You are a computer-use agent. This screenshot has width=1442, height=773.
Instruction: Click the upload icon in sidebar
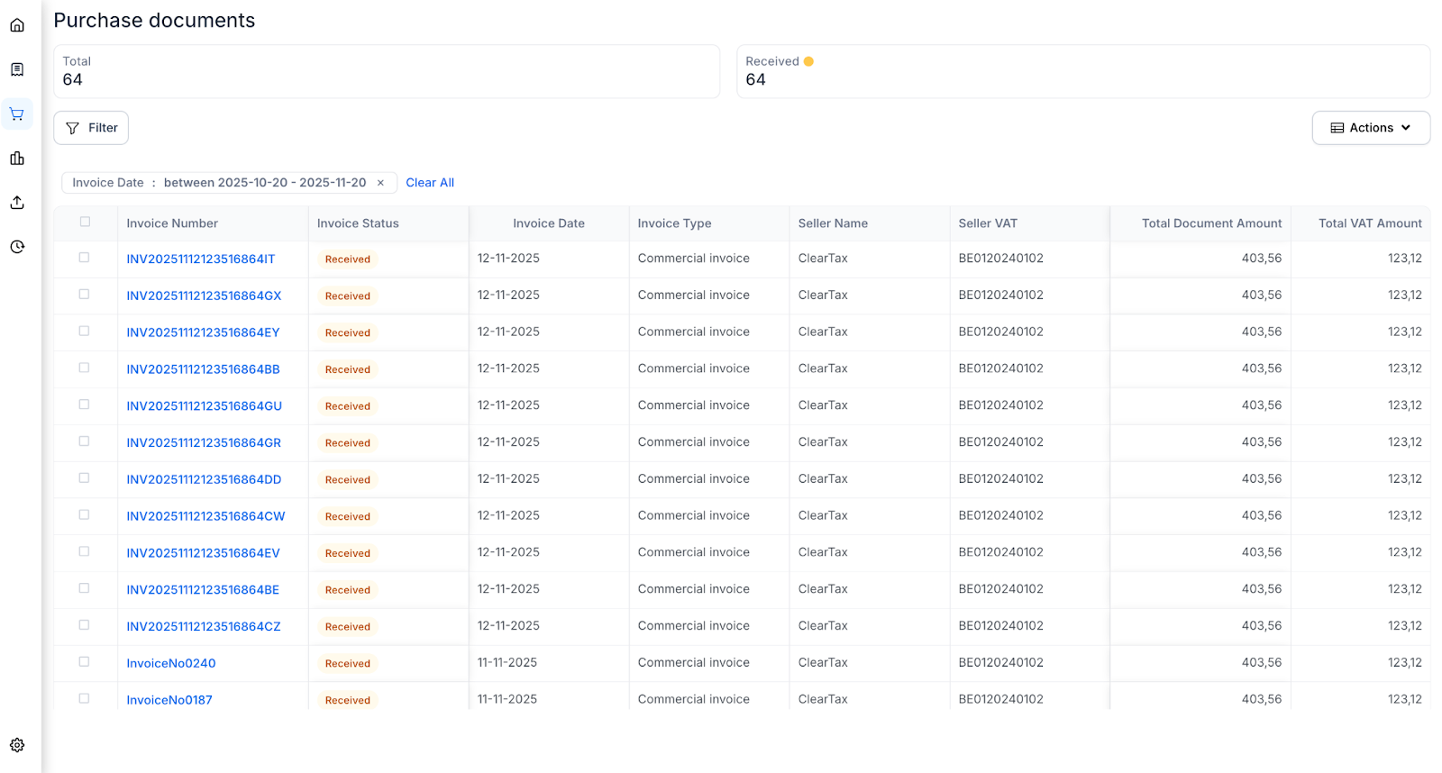pyautogui.click(x=17, y=203)
